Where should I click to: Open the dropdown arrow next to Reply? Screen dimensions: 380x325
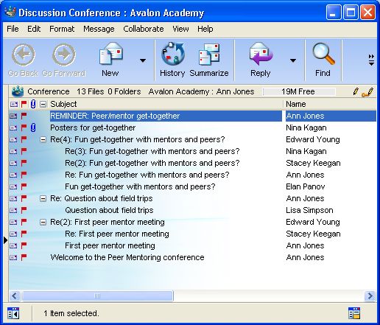[293, 60]
